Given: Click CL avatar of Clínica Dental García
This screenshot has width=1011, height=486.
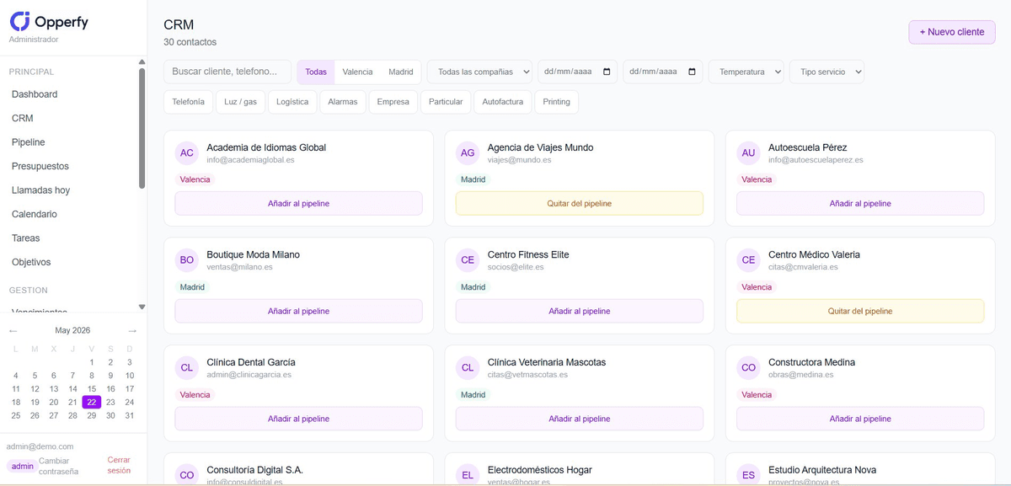Looking at the screenshot, I should pyautogui.click(x=187, y=368).
